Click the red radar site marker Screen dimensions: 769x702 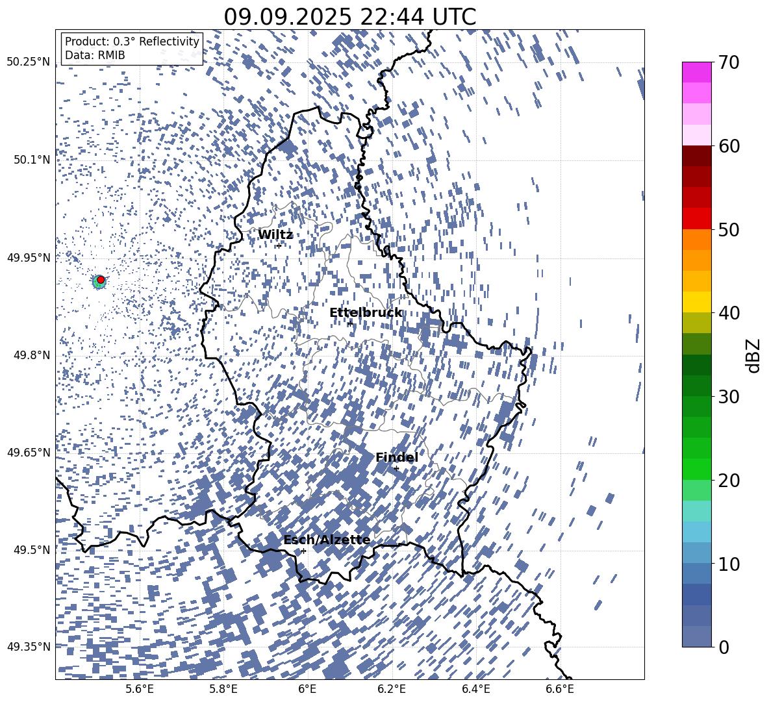[101, 280]
